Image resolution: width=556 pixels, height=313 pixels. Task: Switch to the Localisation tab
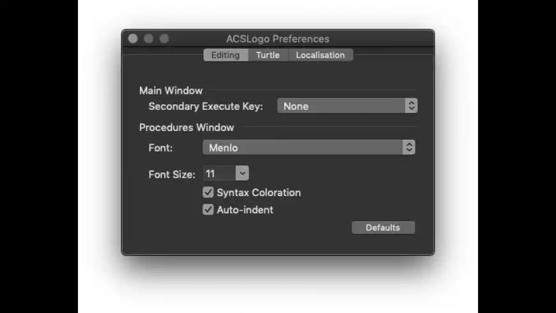pyautogui.click(x=320, y=55)
